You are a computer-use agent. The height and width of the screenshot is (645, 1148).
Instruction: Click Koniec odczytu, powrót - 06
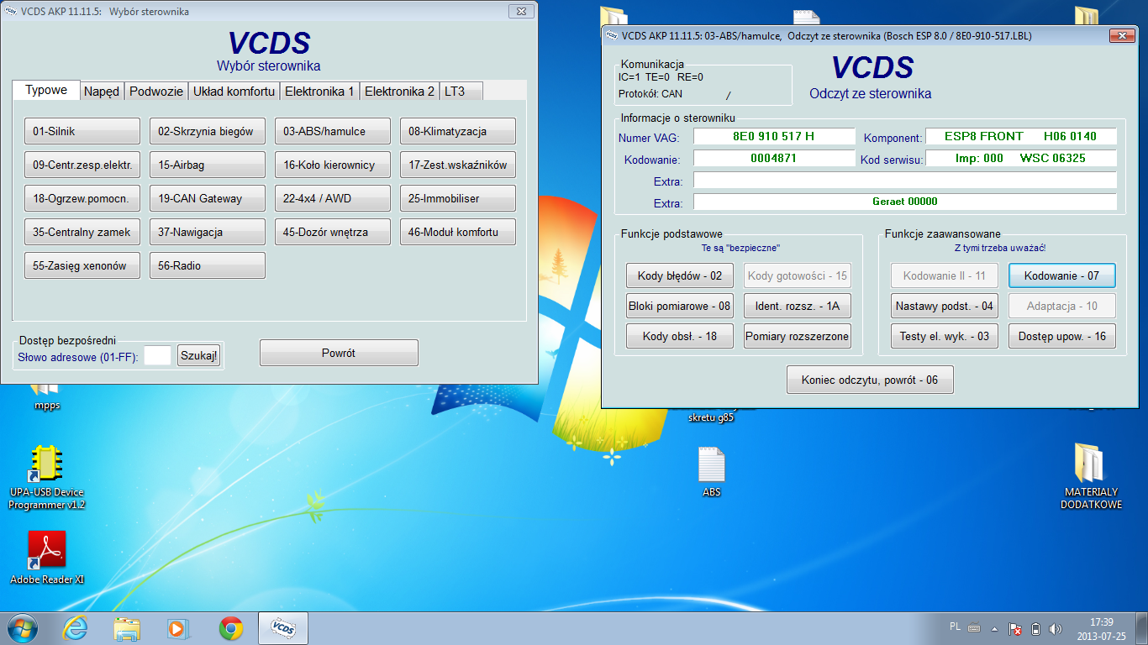870,380
